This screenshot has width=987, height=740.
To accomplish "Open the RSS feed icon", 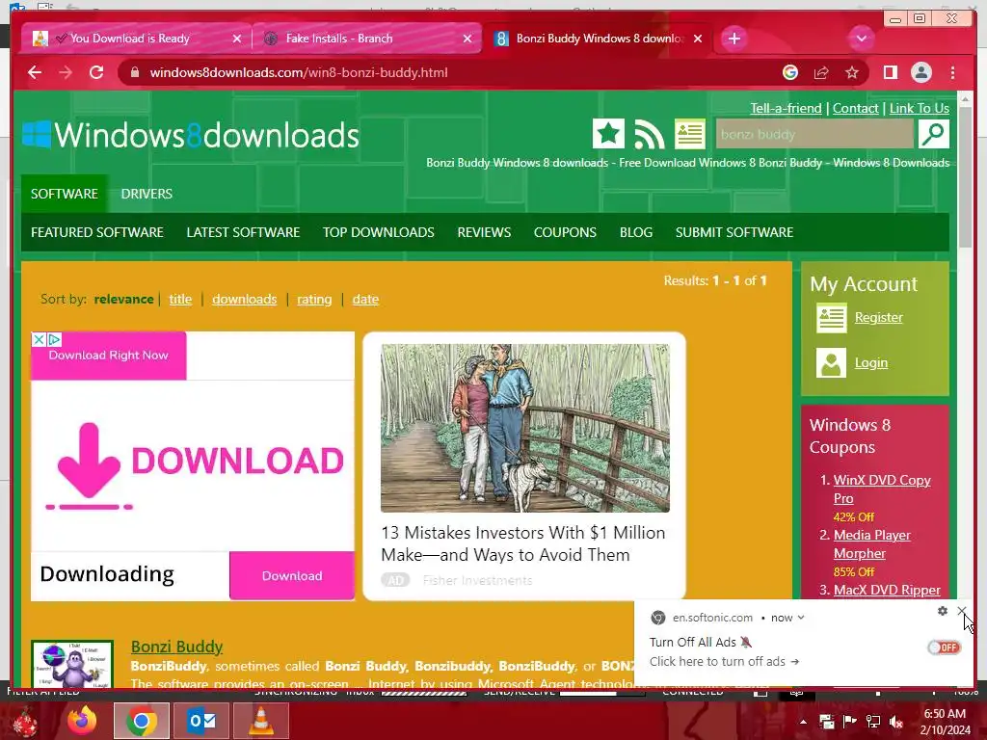I will [x=649, y=134].
